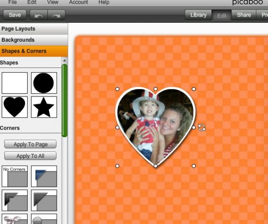Screen dimensions: 268x224
Task: Click Apply To Page button
Action: click(30, 144)
